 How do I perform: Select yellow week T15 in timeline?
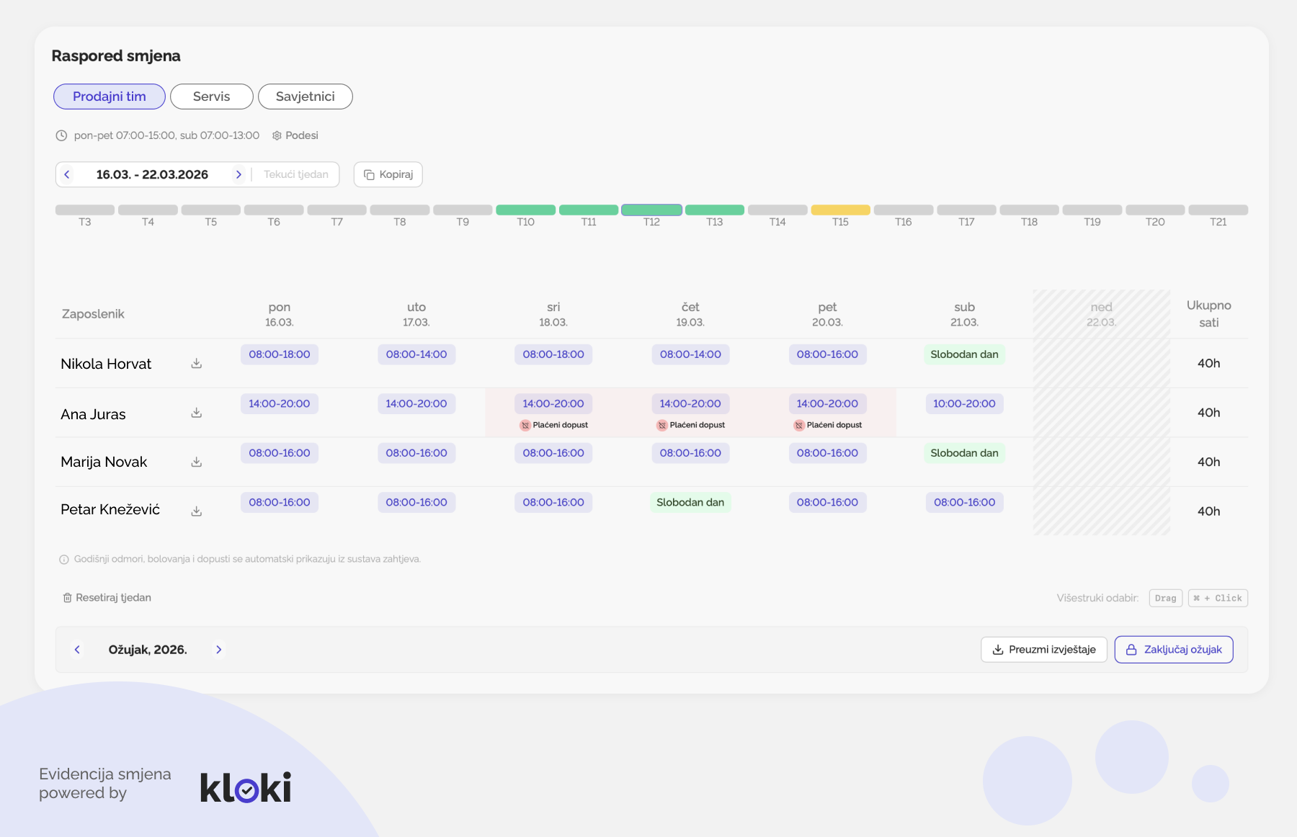pos(840,210)
